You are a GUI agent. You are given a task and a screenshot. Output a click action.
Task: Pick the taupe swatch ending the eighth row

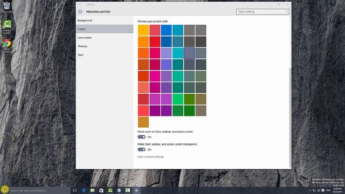201,110
